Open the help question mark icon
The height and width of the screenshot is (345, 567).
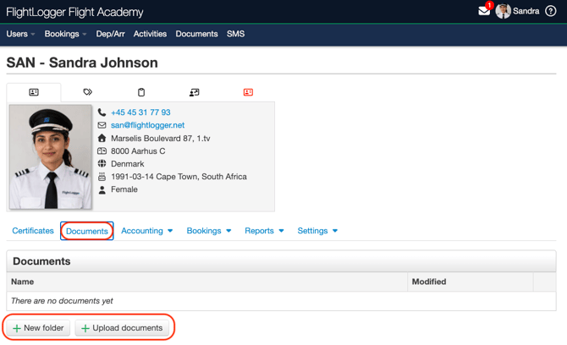click(551, 11)
